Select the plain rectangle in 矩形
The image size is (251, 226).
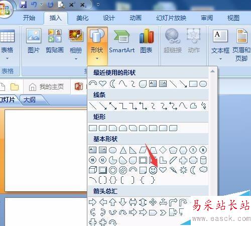(93, 128)
